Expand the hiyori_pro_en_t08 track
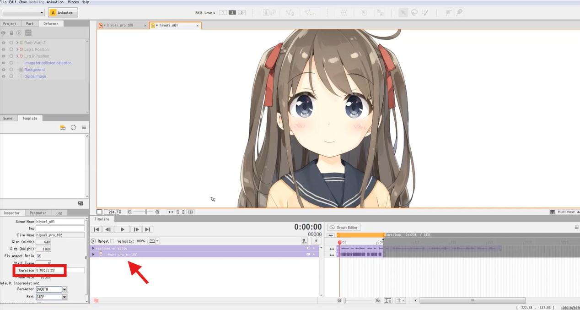The height and width of the screenshot is (310, 580). pos(94,254)
